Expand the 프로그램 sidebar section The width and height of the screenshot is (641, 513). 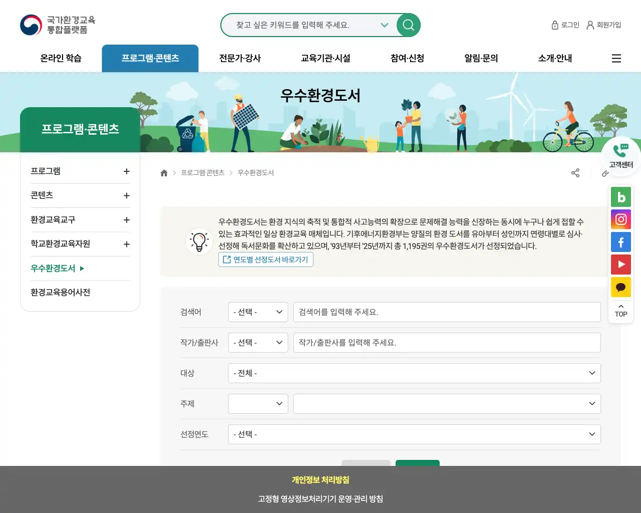[x=127, y=171]
